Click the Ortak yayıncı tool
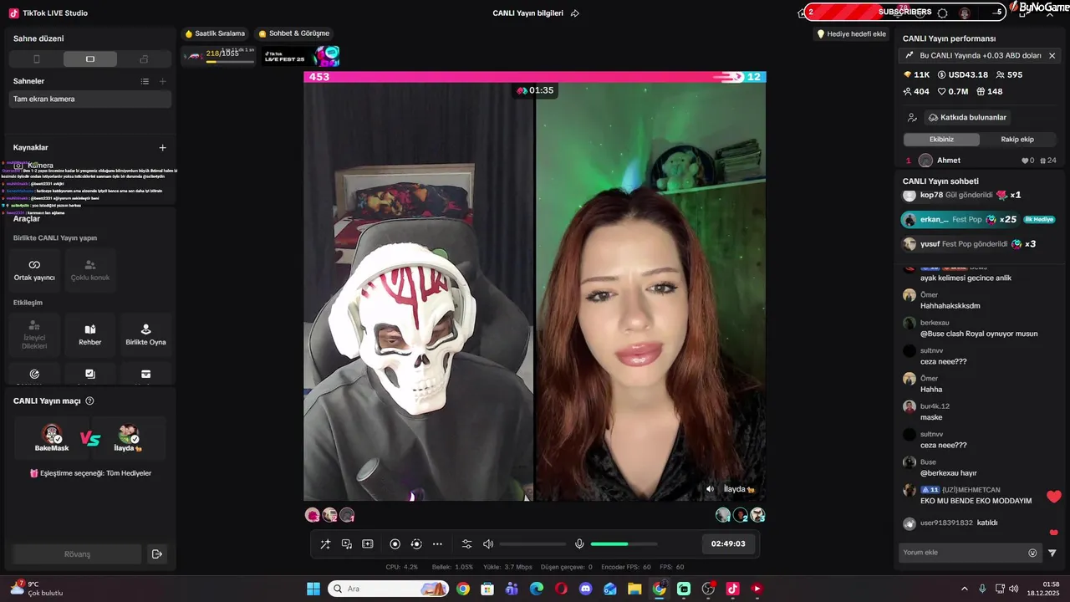 tap(34, 270)
